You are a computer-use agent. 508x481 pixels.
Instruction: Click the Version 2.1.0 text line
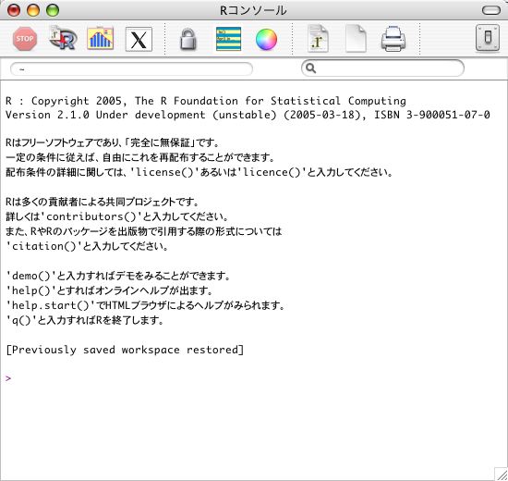pyautogui.click(x=248, y=115)
